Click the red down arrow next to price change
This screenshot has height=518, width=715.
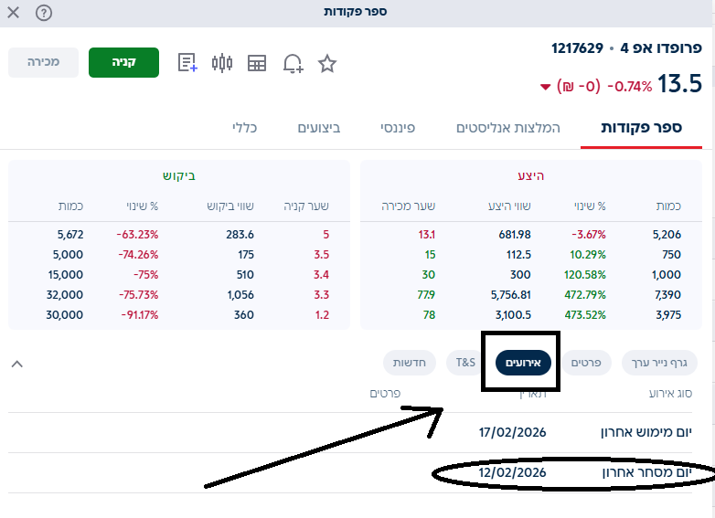point(546,87)
